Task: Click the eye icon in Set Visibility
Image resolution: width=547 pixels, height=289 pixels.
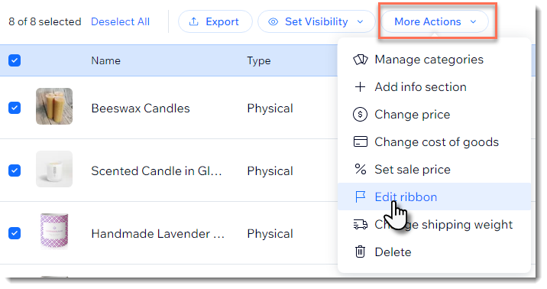Action: [x=273, y=22]
